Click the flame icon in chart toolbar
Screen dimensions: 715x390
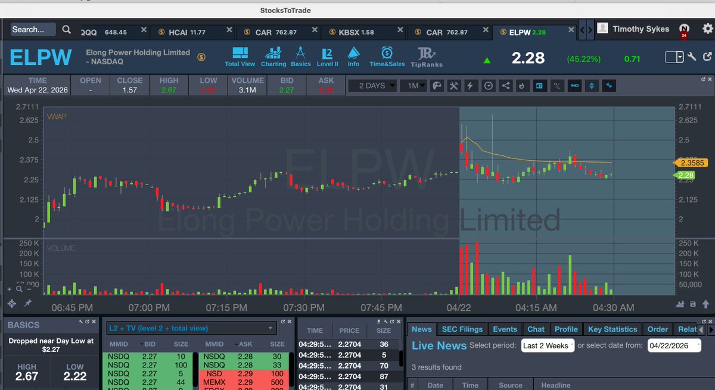[522, 86]
